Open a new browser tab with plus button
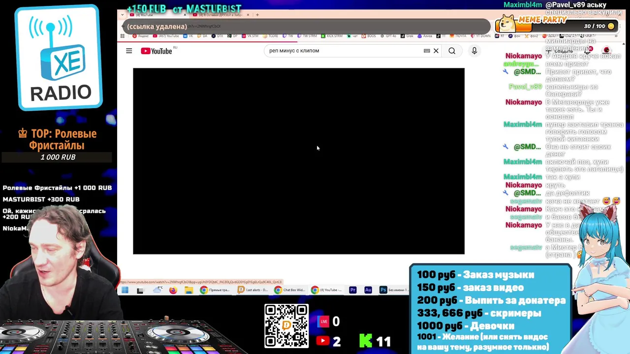 257,15
